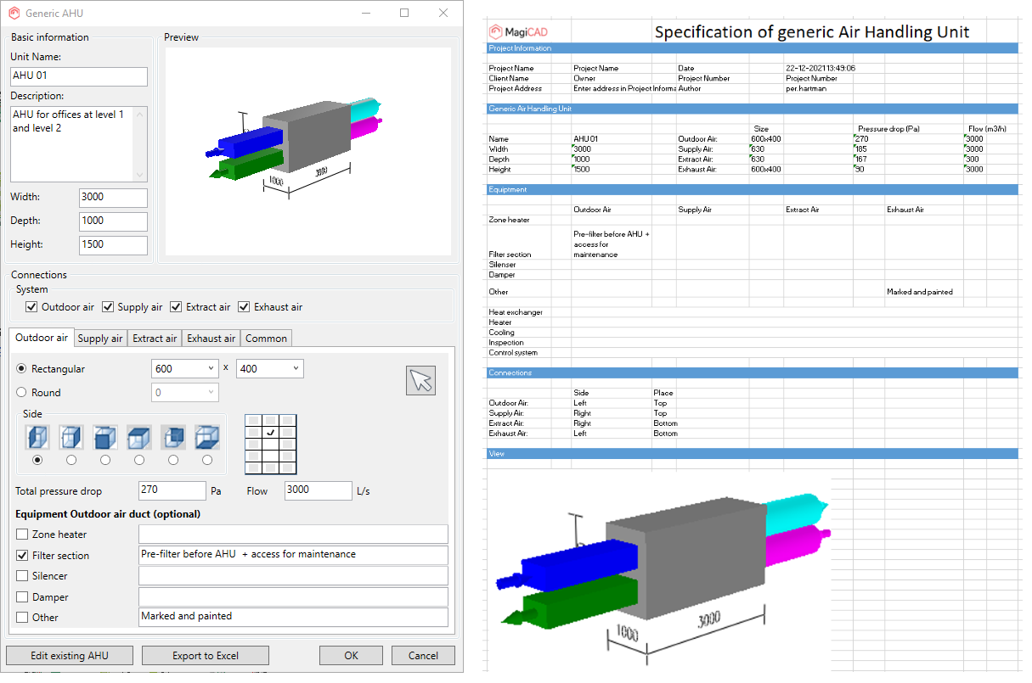1032x683 pixels.
Task: Click the MagiCAD logo in the title bar
Action: click(14, 14)
